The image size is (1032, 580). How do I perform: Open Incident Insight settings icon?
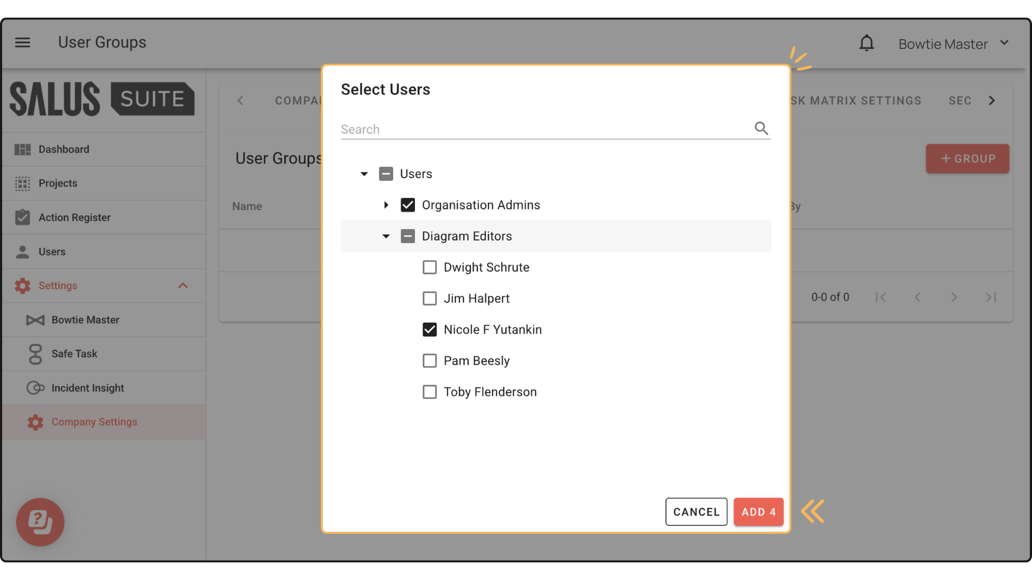[35, 388]
